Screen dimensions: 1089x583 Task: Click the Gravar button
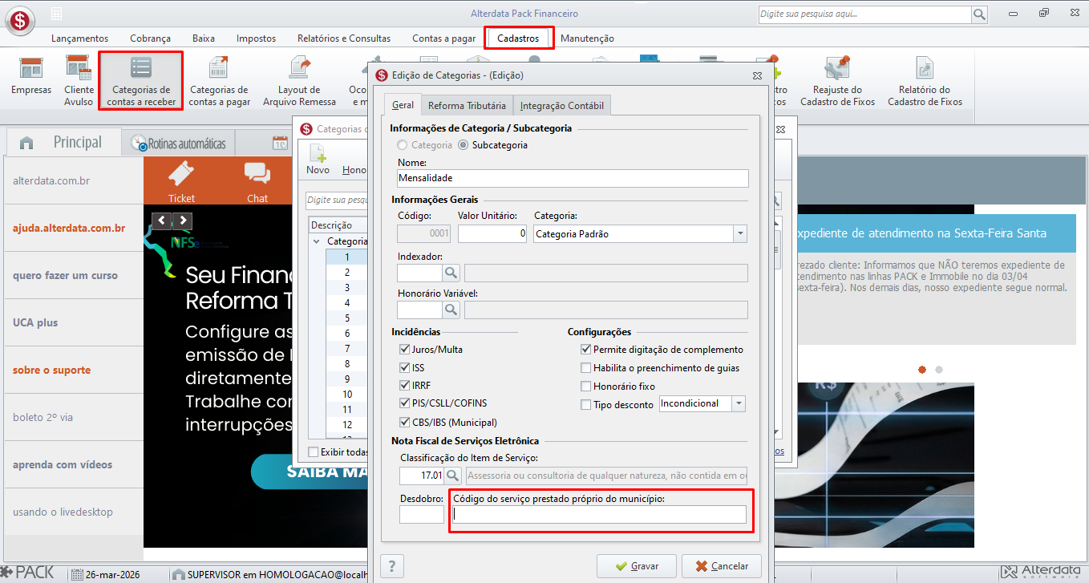(x=637, y=566)
